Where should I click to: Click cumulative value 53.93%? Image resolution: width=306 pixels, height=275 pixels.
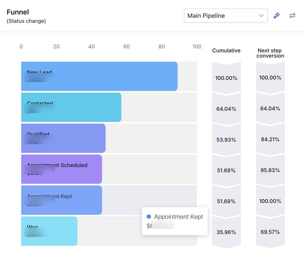click(226, 140)
